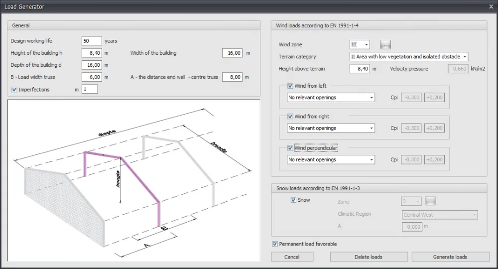Uncheck Wind from right
The width and height of the screenshot is (498, 269).
290,117
